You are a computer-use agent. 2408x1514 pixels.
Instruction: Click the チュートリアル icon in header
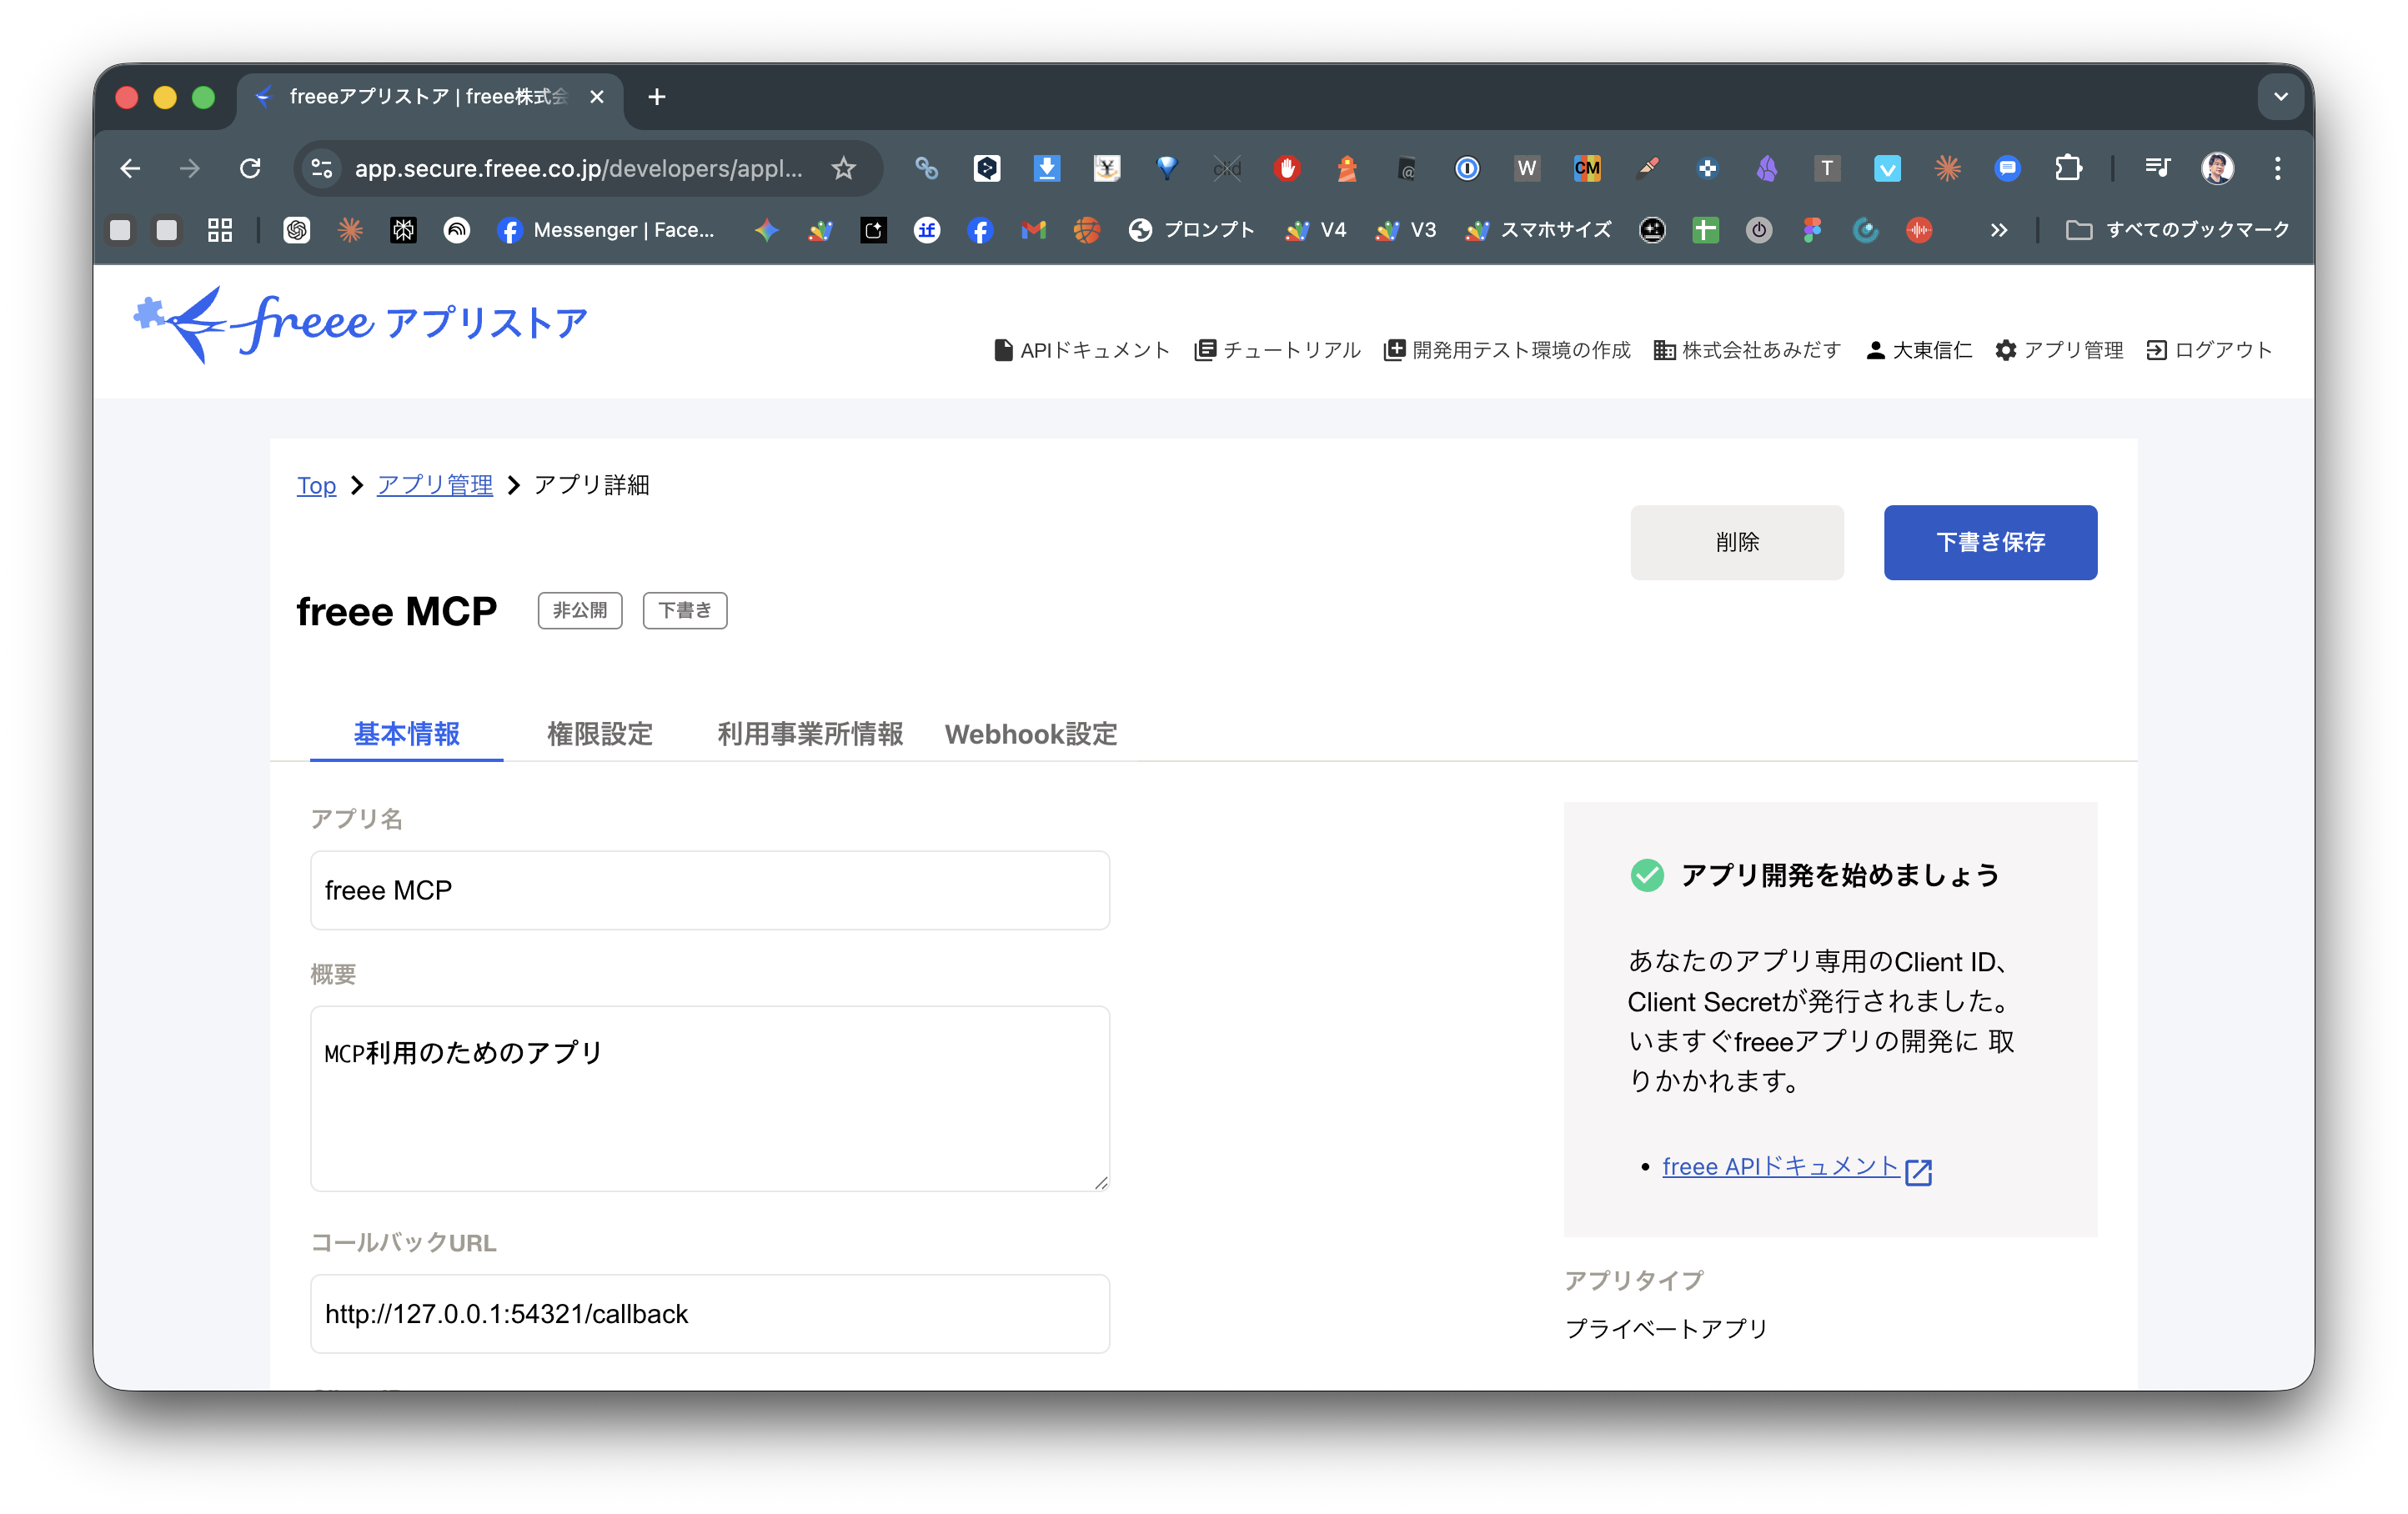tap(1205, 349)
